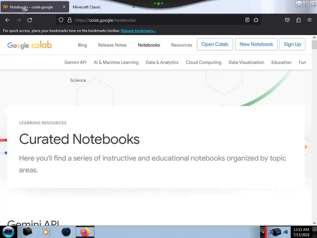Show hidden system tray icons arrow
The image size is (317, 238).
[263, 232]
